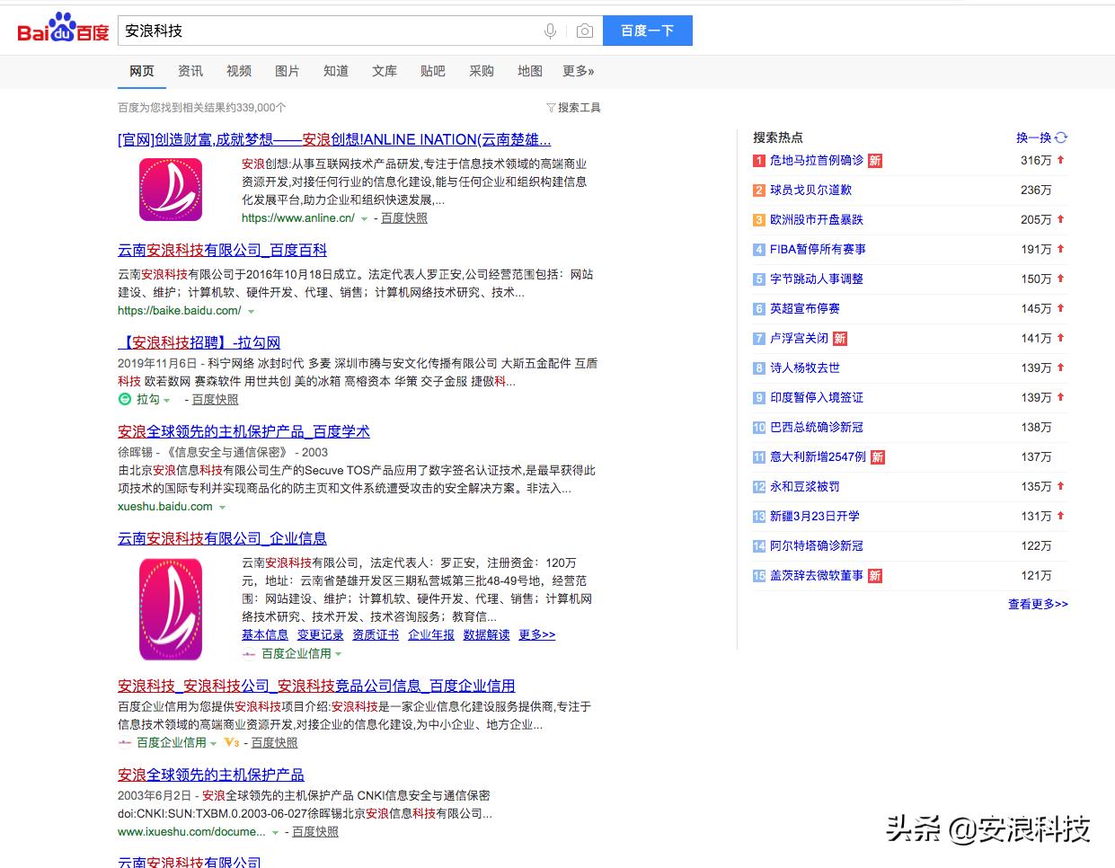1115x868 pixels.
Task: Click the red rank 1 icon in 搜索热点
Action: tap(759, 160)
